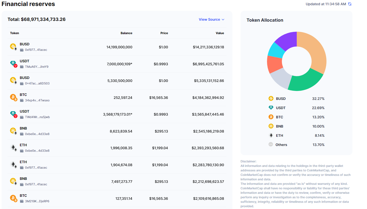Click the balance 7,000,000,109*
This screenshot has height=209, width=367.
(x=119, y=64)
